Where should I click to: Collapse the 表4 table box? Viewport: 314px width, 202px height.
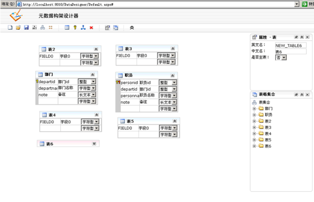[x=97, y=115]
